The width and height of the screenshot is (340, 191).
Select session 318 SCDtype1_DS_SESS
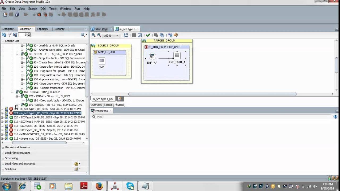(x=45, y=126)
